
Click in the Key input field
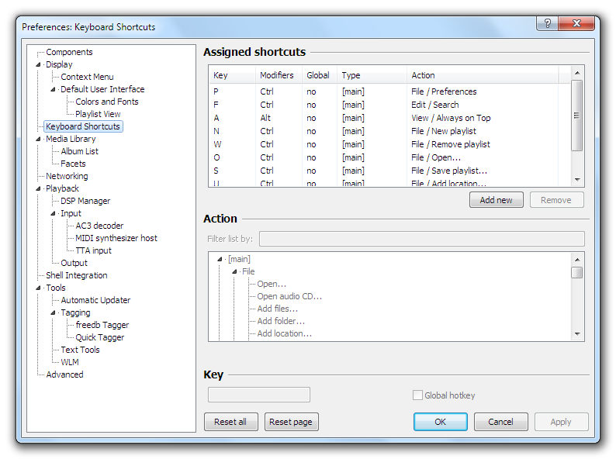(x=259, y=395)
